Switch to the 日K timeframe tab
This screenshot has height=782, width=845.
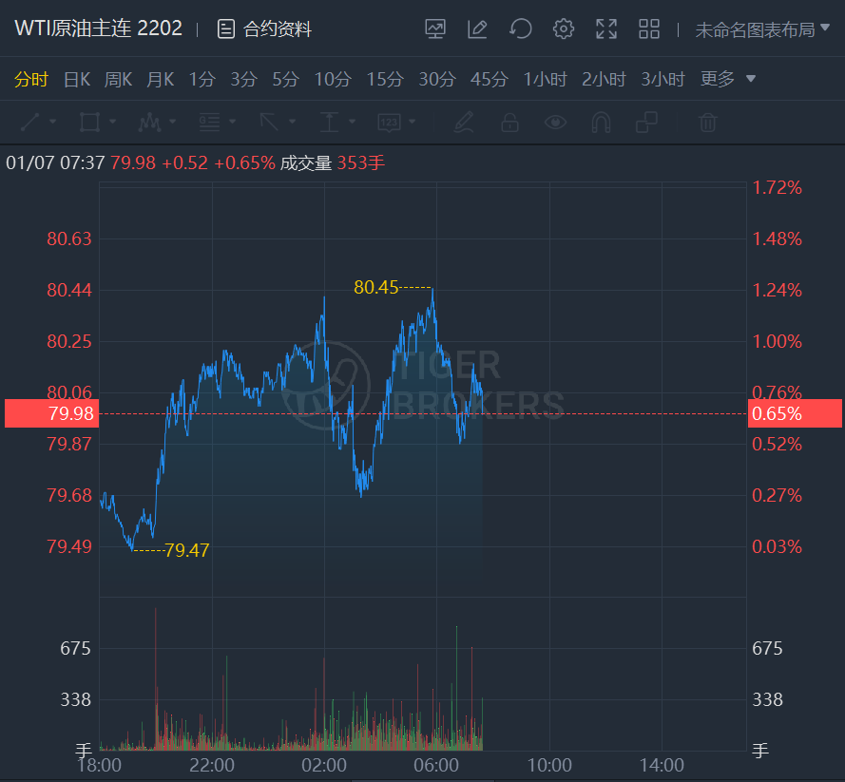click(x=76, y=79)
